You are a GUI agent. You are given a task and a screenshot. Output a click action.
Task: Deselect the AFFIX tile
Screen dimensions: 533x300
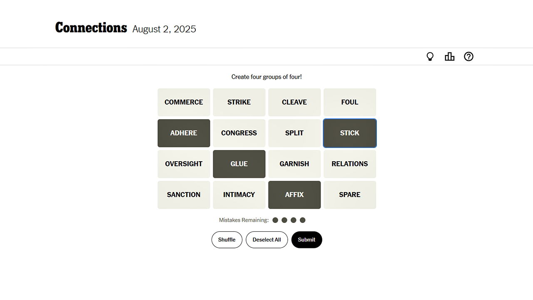tap(294, 195)
